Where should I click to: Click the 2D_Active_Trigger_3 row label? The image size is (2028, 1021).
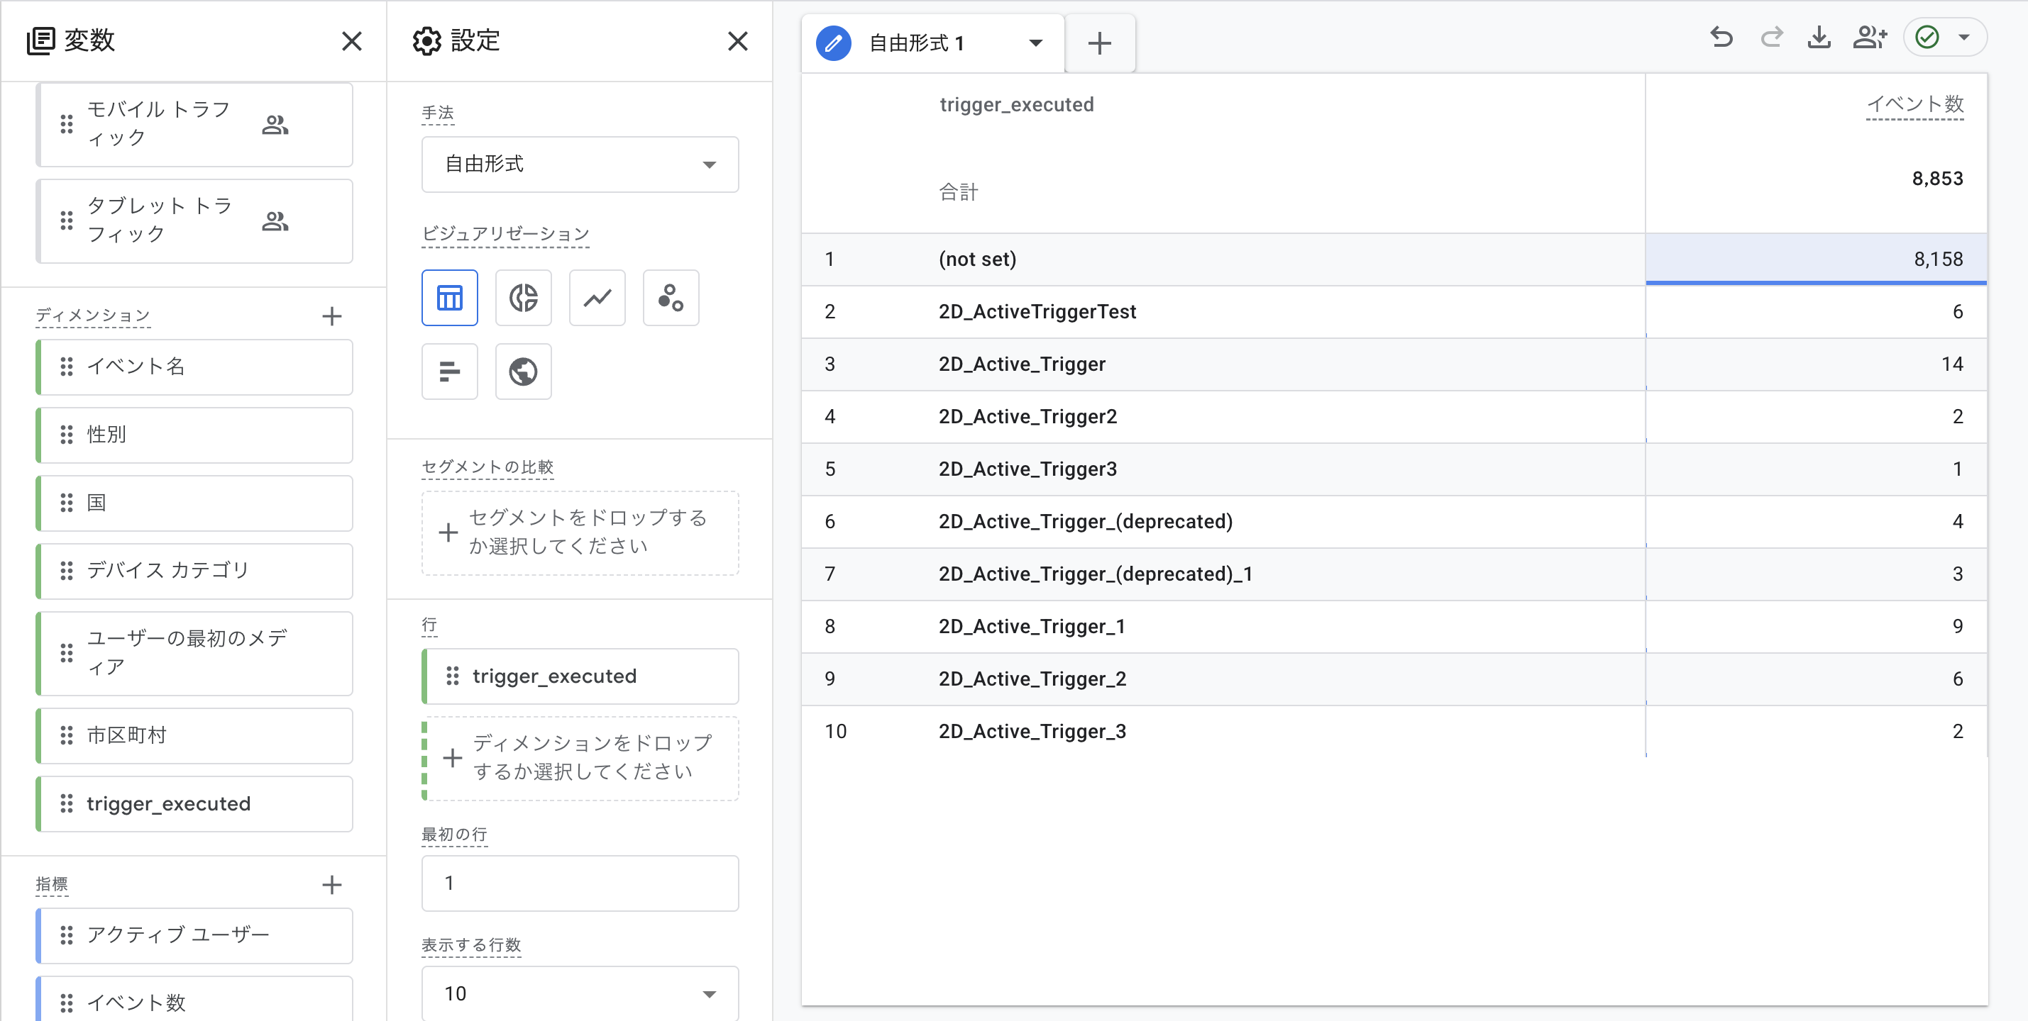pos(1032,732)
